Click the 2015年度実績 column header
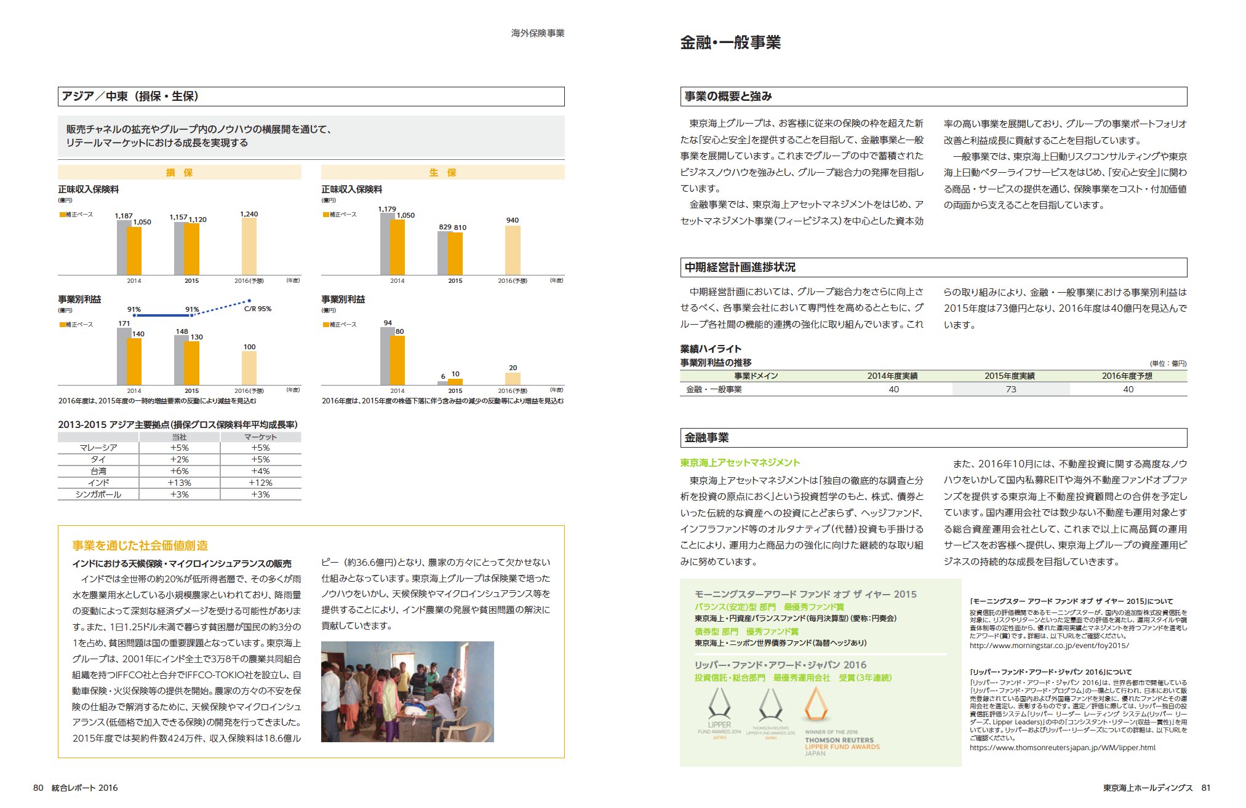1246x808 pixels. [1010, 376]
